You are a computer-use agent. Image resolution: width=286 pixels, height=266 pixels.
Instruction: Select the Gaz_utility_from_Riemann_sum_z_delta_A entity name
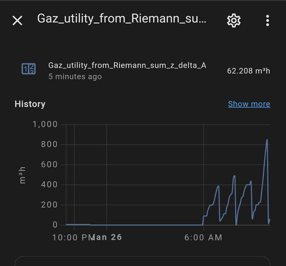click(127, 65)
